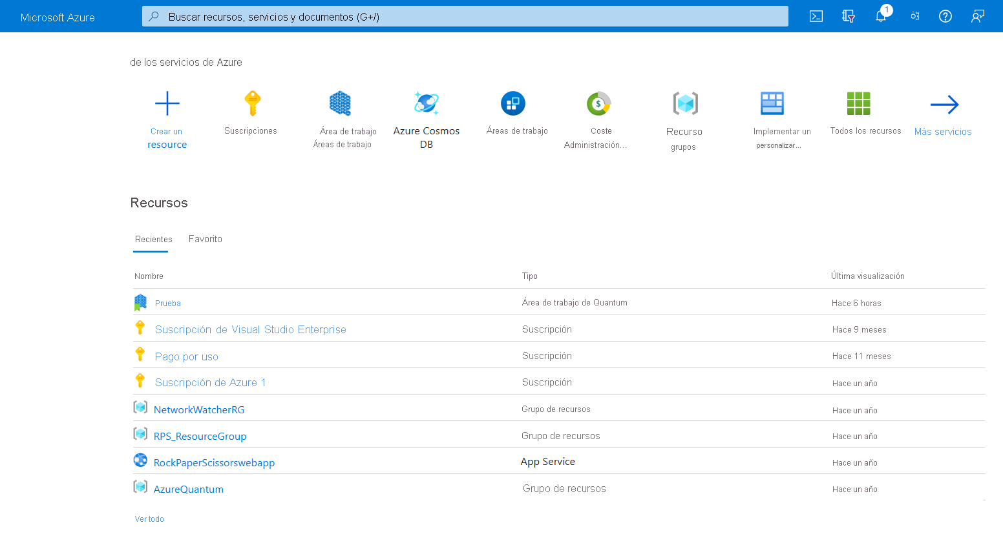
Task: Focus the Buscar recursos search box
Action: (465, 16)
